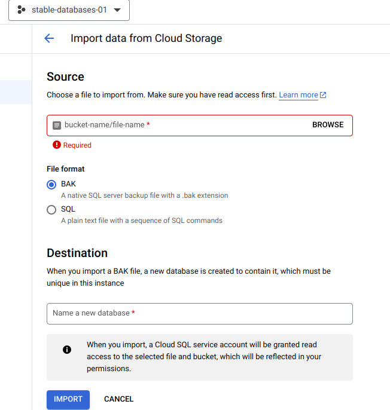Click the CANCEL button

(x=119, y=399)
